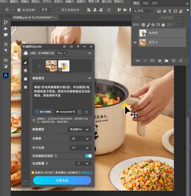
Task: Click the StartAI plugin icon in toolbar
Action: click(6, 75)
